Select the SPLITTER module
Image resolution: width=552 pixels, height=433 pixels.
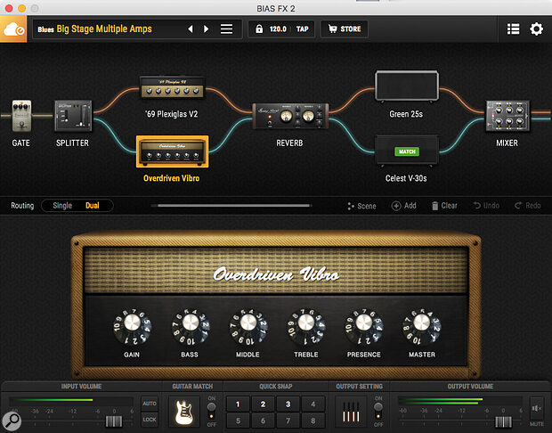(73, 116)
